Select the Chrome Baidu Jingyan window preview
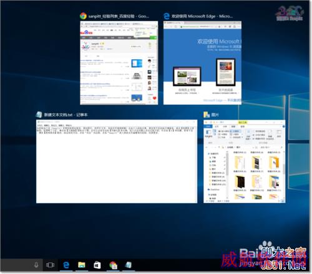 tap(119, 63)
